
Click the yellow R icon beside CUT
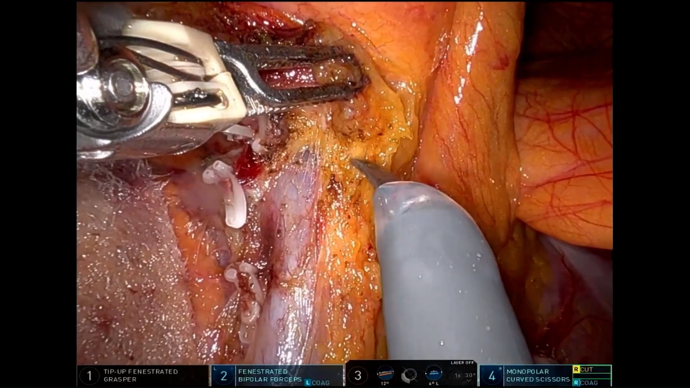[576, 369]
